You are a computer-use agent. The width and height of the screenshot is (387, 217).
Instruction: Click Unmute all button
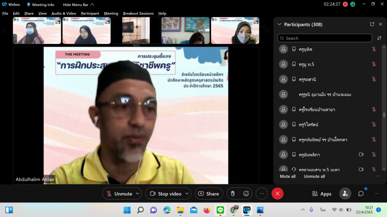pyautogui.click(x=314, y=176)
